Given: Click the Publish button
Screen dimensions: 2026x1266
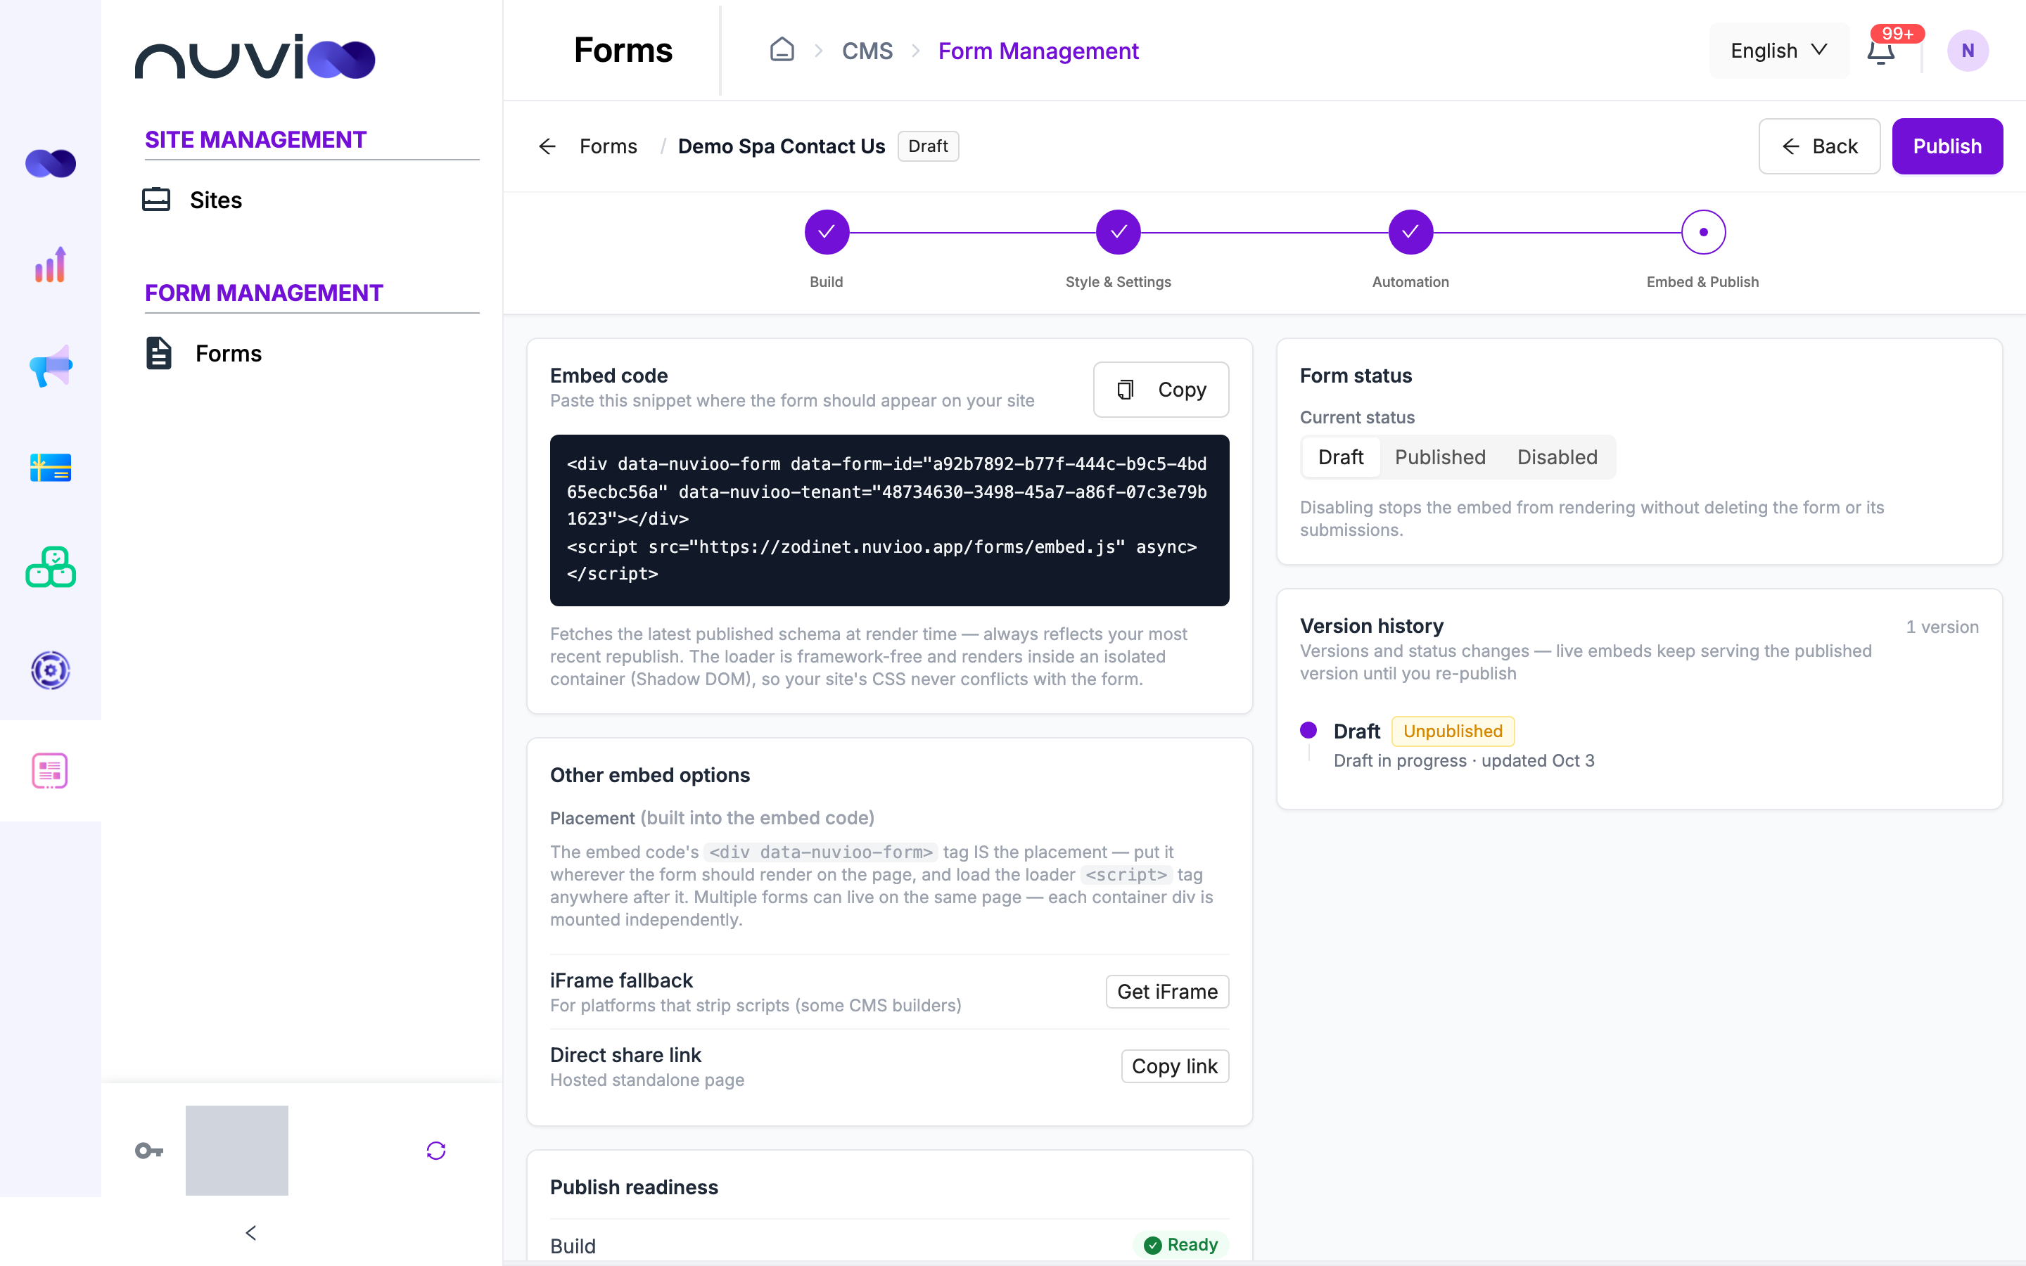Looking at the screenshot, I should click(1947, 146).
